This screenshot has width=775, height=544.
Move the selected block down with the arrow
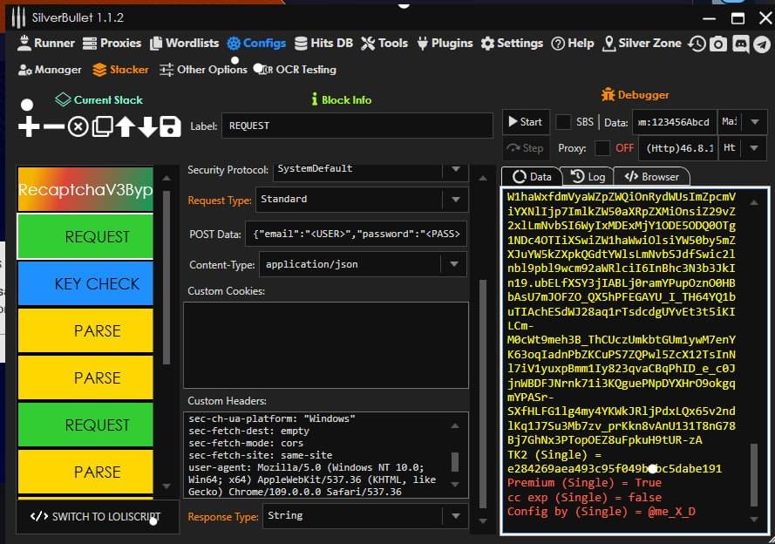pyautogui.click(x=146, y=127)
